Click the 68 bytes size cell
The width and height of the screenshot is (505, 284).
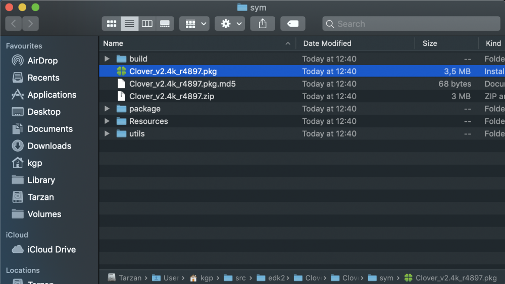(x=455, y=84)
